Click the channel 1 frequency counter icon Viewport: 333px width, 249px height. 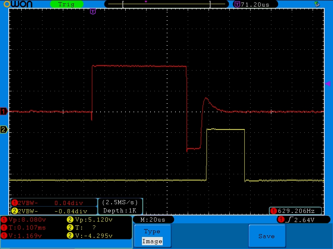pyautogui.click(x=273, y=211)
